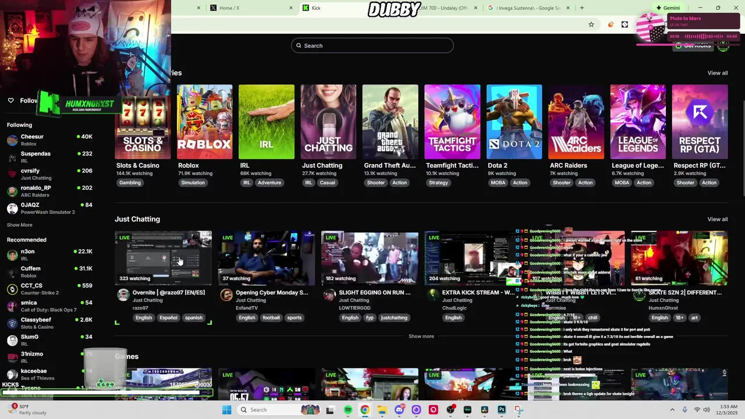Open a new browser tab with plus

click(x=581, y=8)
